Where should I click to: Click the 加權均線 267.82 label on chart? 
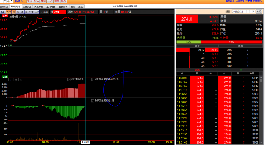18,17
